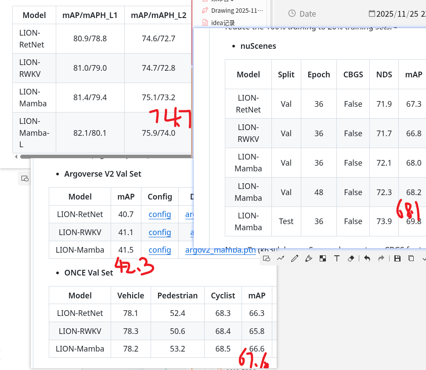Open the config link for LION-RetNet
426x370 pixels.
tap(160, 214)
